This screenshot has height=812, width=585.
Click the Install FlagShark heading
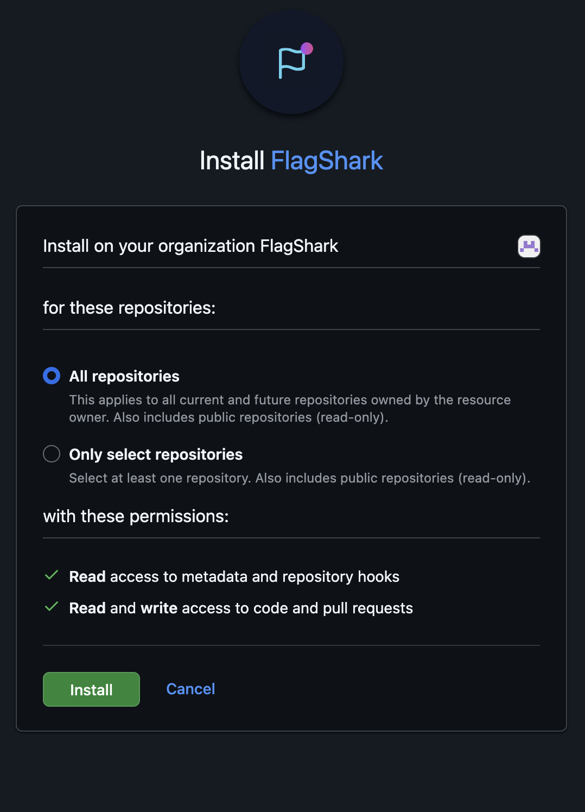(x=292, y=160)
